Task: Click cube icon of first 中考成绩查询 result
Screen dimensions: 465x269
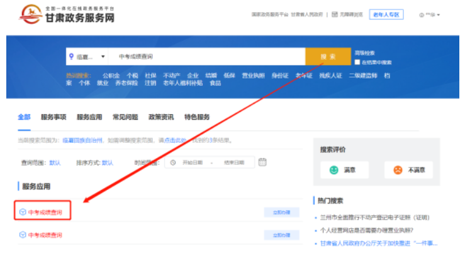Action: tap(23, 212)
